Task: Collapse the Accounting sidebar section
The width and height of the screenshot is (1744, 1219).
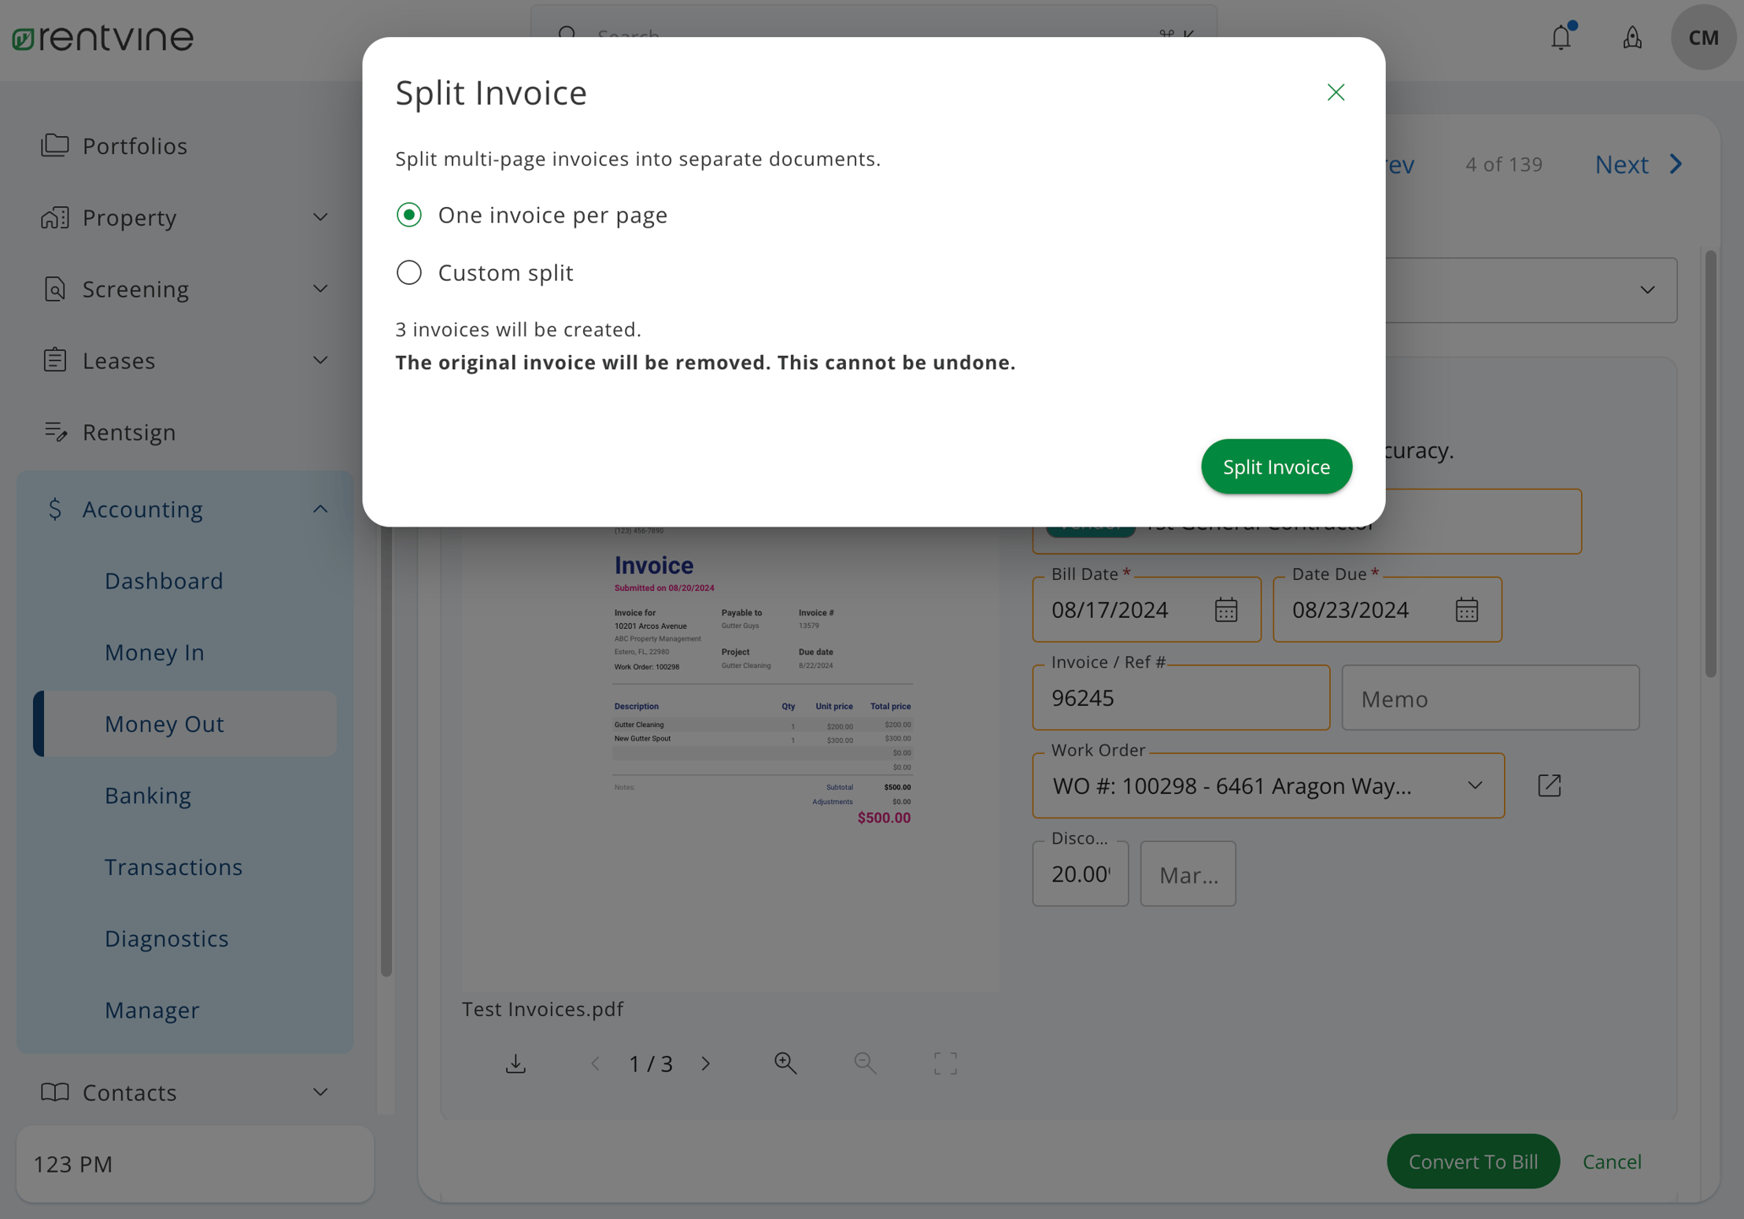Action: 319,508
